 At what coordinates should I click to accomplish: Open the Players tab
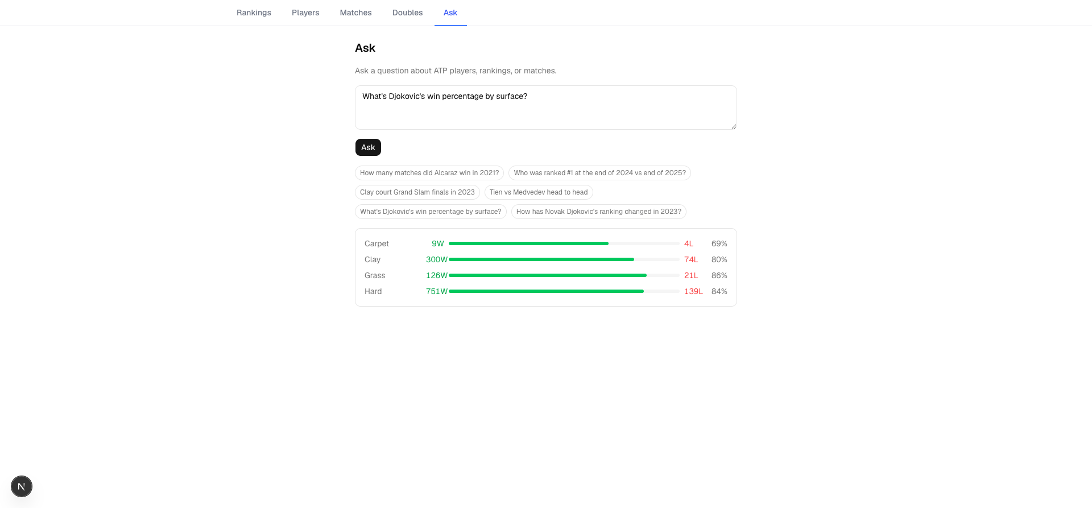click(305, 13)
